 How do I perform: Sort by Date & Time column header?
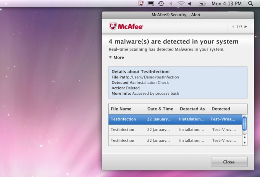point(160,109)
